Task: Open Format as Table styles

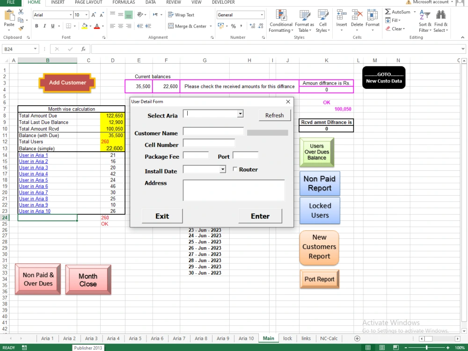Action: point(304,21)
